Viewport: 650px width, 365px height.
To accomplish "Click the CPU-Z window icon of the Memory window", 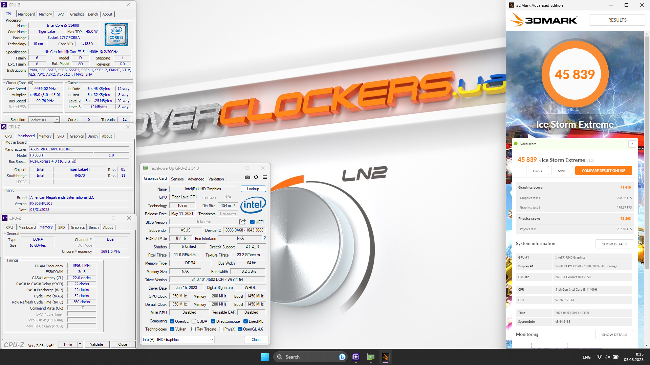I will [5, 218].
